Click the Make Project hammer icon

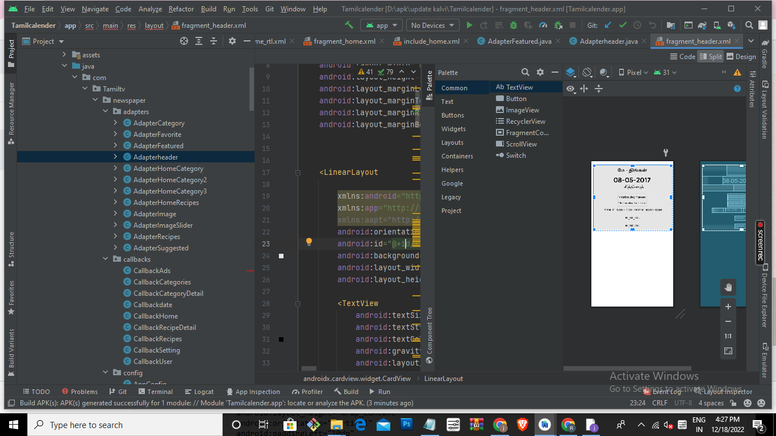pos(349,26)
